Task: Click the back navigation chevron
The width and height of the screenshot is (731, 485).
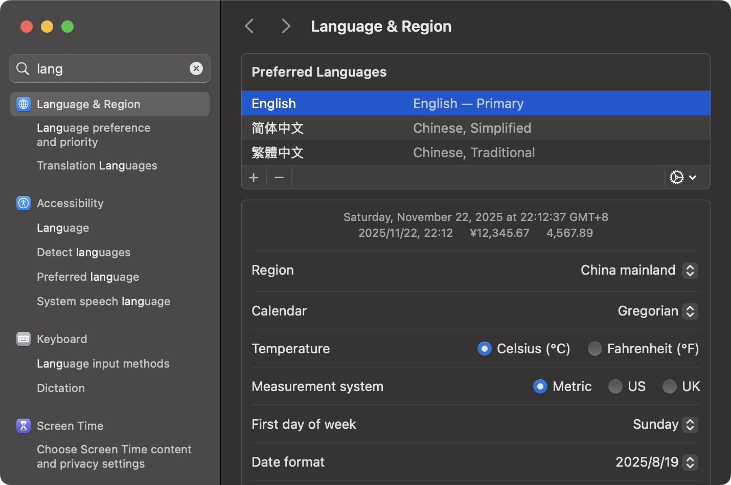Action: tap(249, 26)
